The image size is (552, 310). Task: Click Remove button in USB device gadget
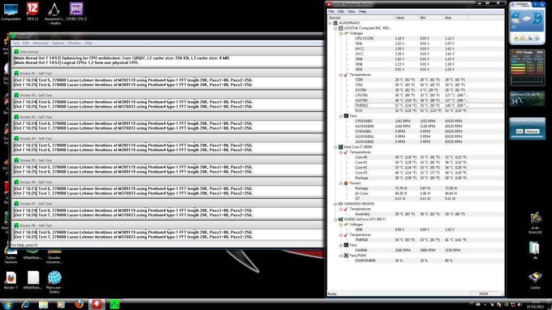point(532,131)
